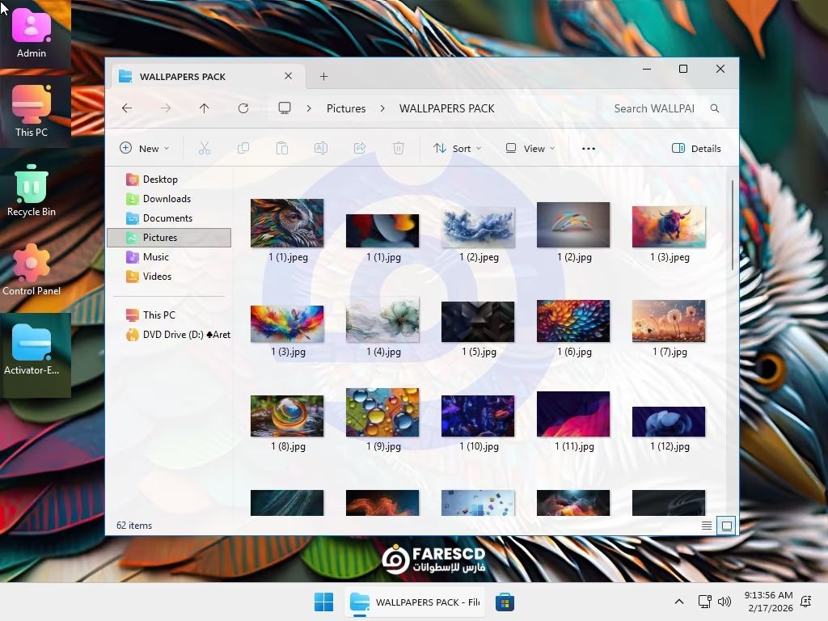Open the View dropdown menu

[530, 149]
